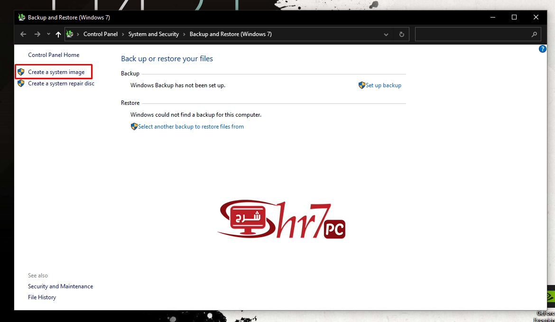Click the search magnifier icon

pyautogui.click(x=534, y=34)
